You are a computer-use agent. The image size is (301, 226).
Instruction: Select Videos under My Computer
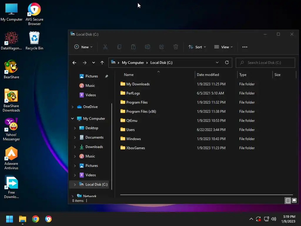[90, 175]
